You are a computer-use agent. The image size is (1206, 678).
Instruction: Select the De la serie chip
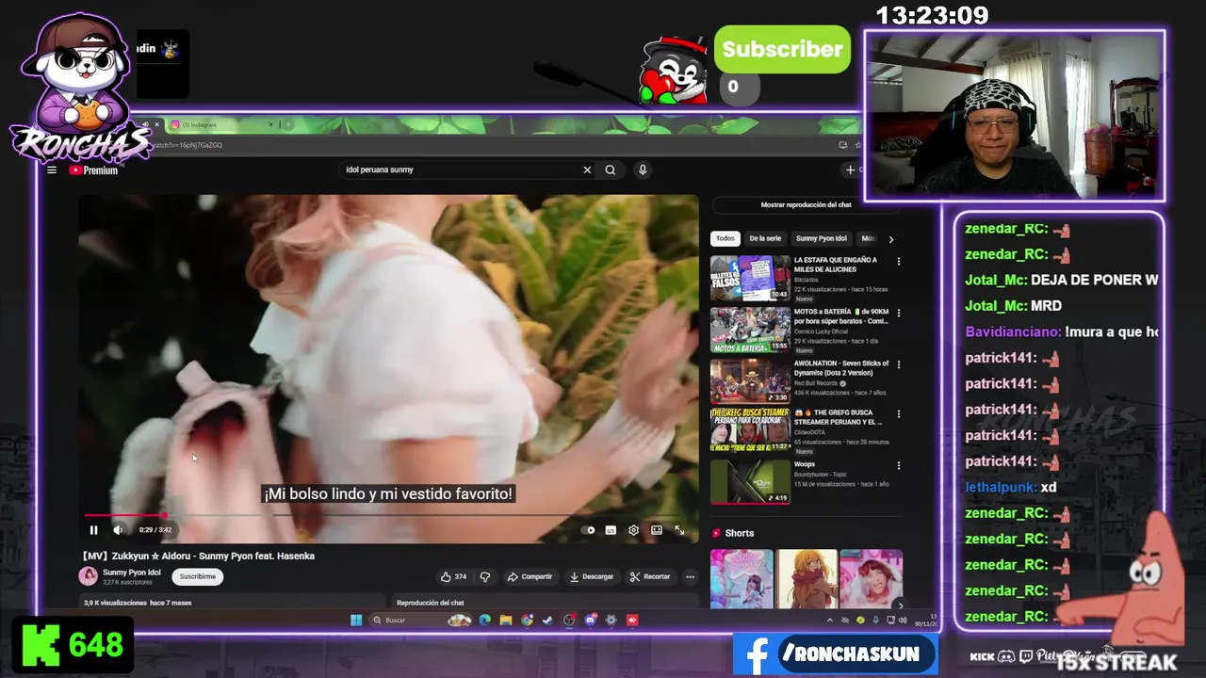(765, 238)
